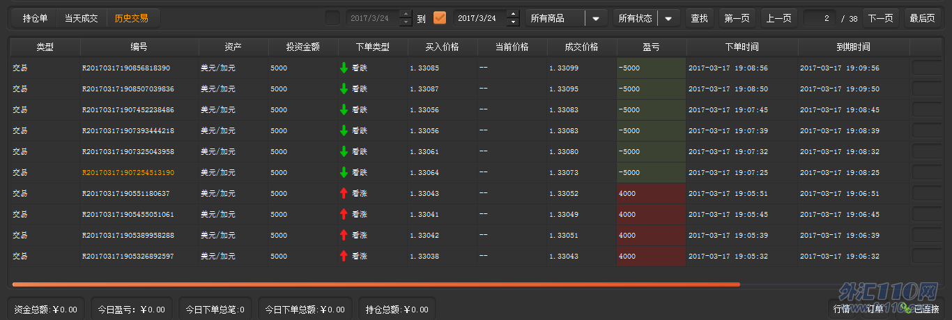Click deal price 1.33043

[x=564, y=256]
